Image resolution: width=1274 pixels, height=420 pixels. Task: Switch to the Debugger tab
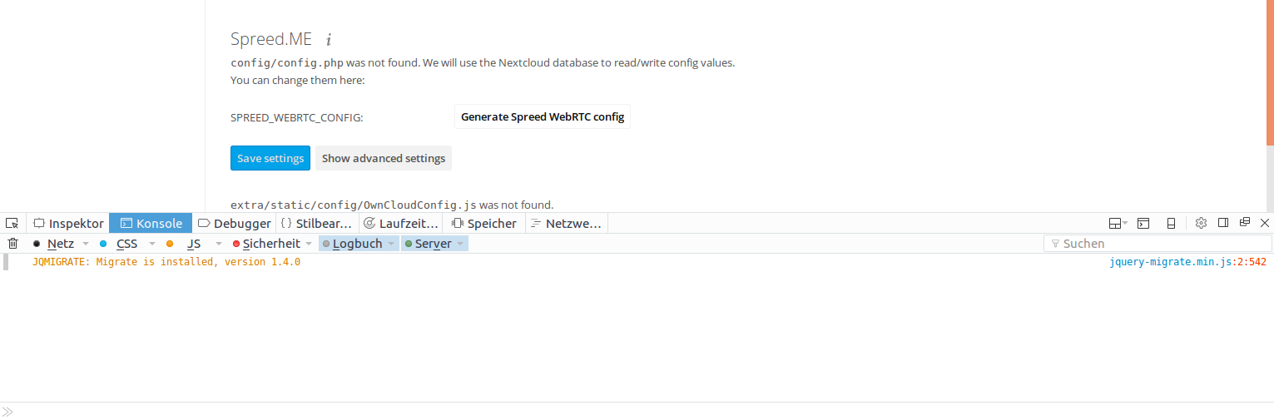(234, 223)
